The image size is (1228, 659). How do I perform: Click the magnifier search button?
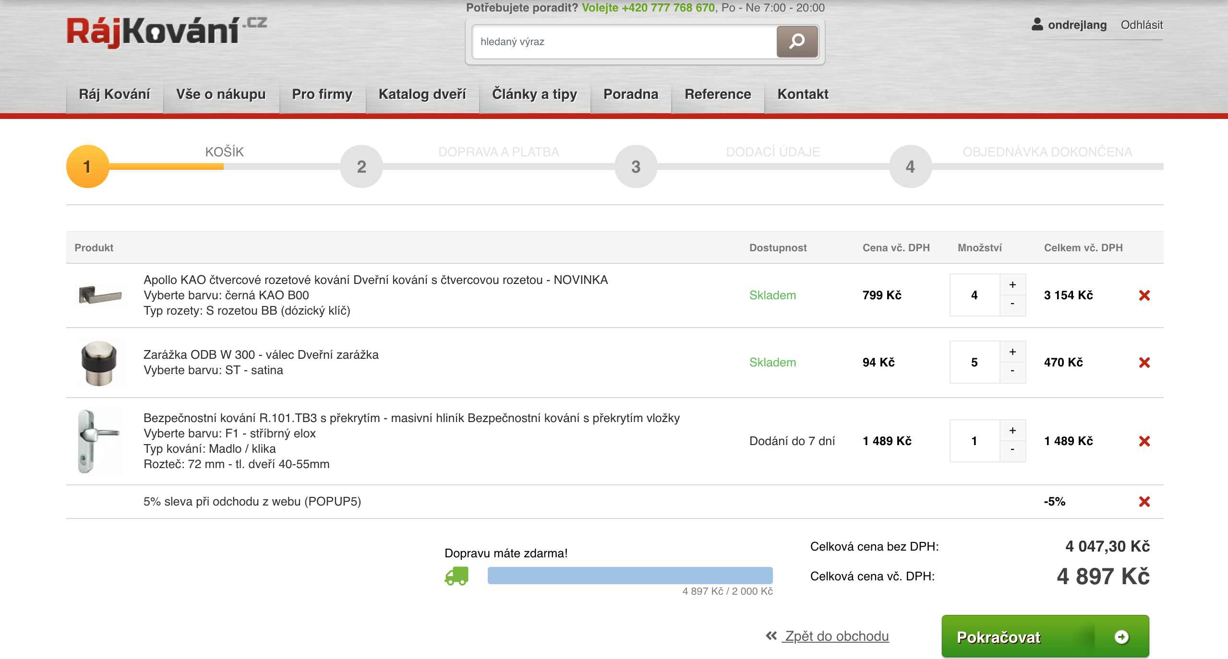[797, 42]
